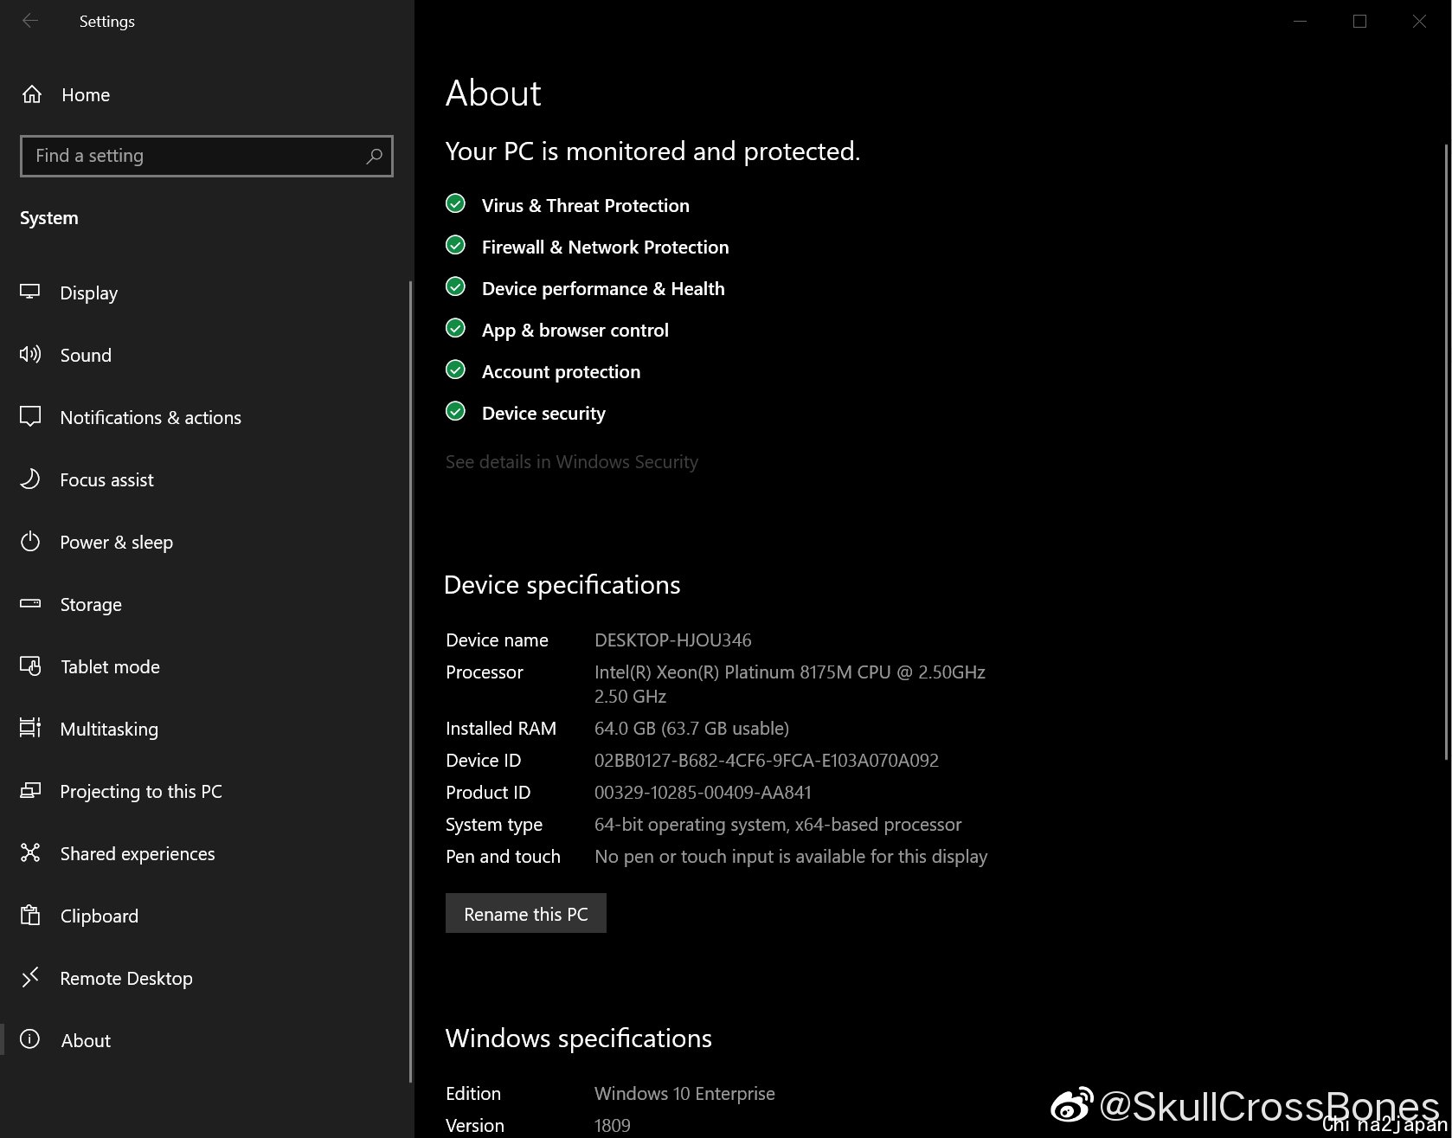1452x1138 pixels.
Task: Open See details in Windows Security
Action: point(571,462)
